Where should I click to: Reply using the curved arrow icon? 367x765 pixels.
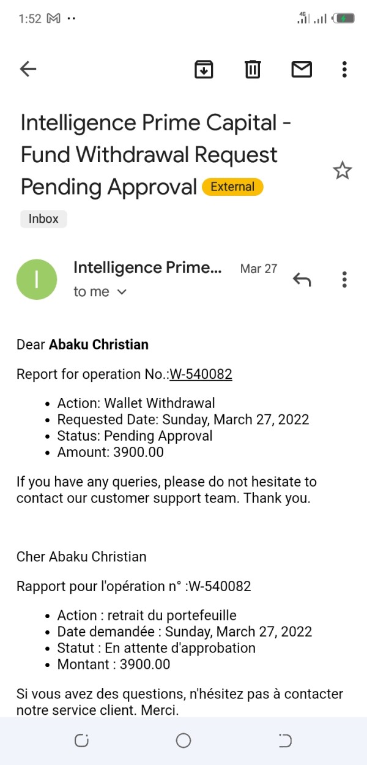click(302, 280)
